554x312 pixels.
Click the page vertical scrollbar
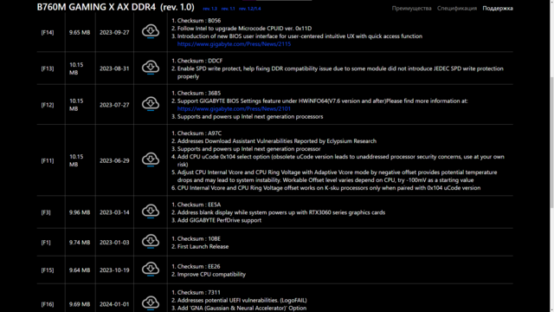pyautogui.click(x=551, y=141)
